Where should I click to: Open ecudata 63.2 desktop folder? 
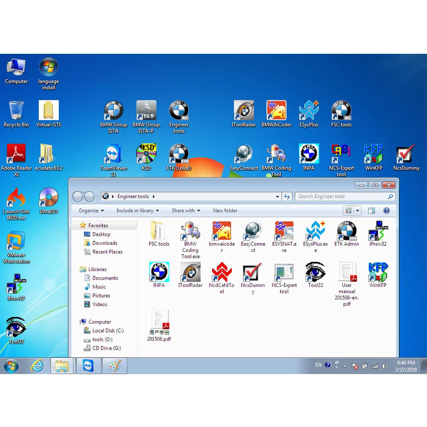click(x=49, y=157)
